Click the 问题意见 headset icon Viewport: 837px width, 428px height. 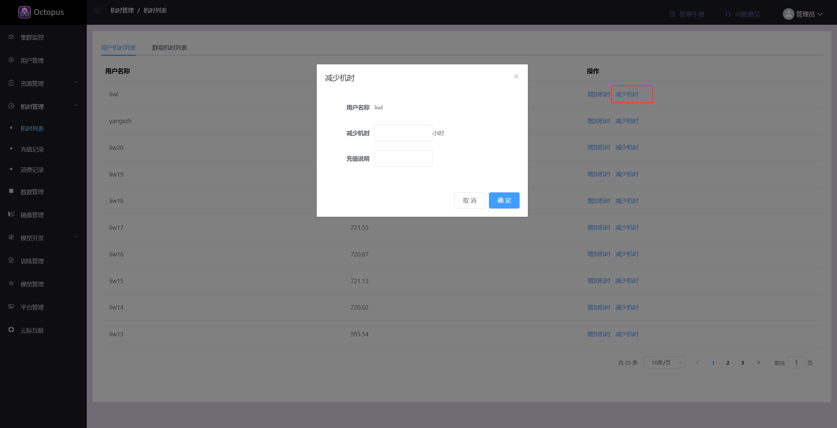(x=728, y=14)
